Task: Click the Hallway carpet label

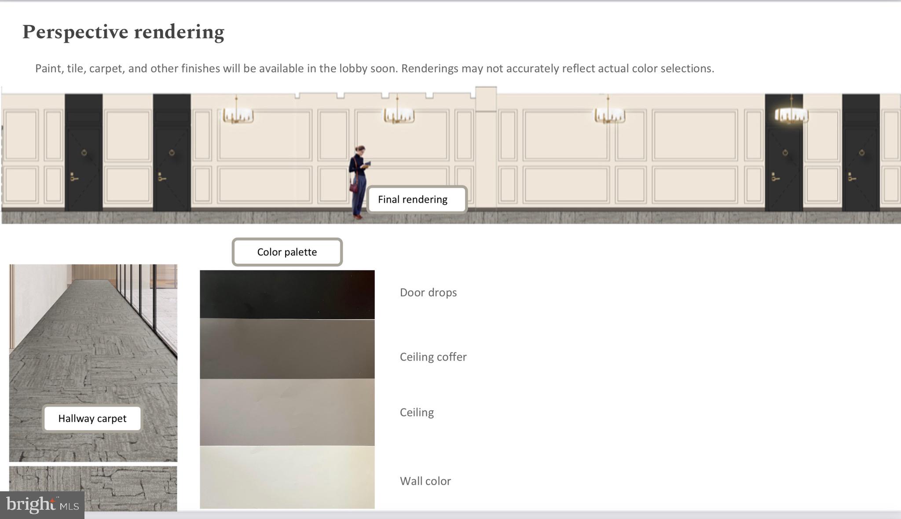Action: [x=92, y=418]
